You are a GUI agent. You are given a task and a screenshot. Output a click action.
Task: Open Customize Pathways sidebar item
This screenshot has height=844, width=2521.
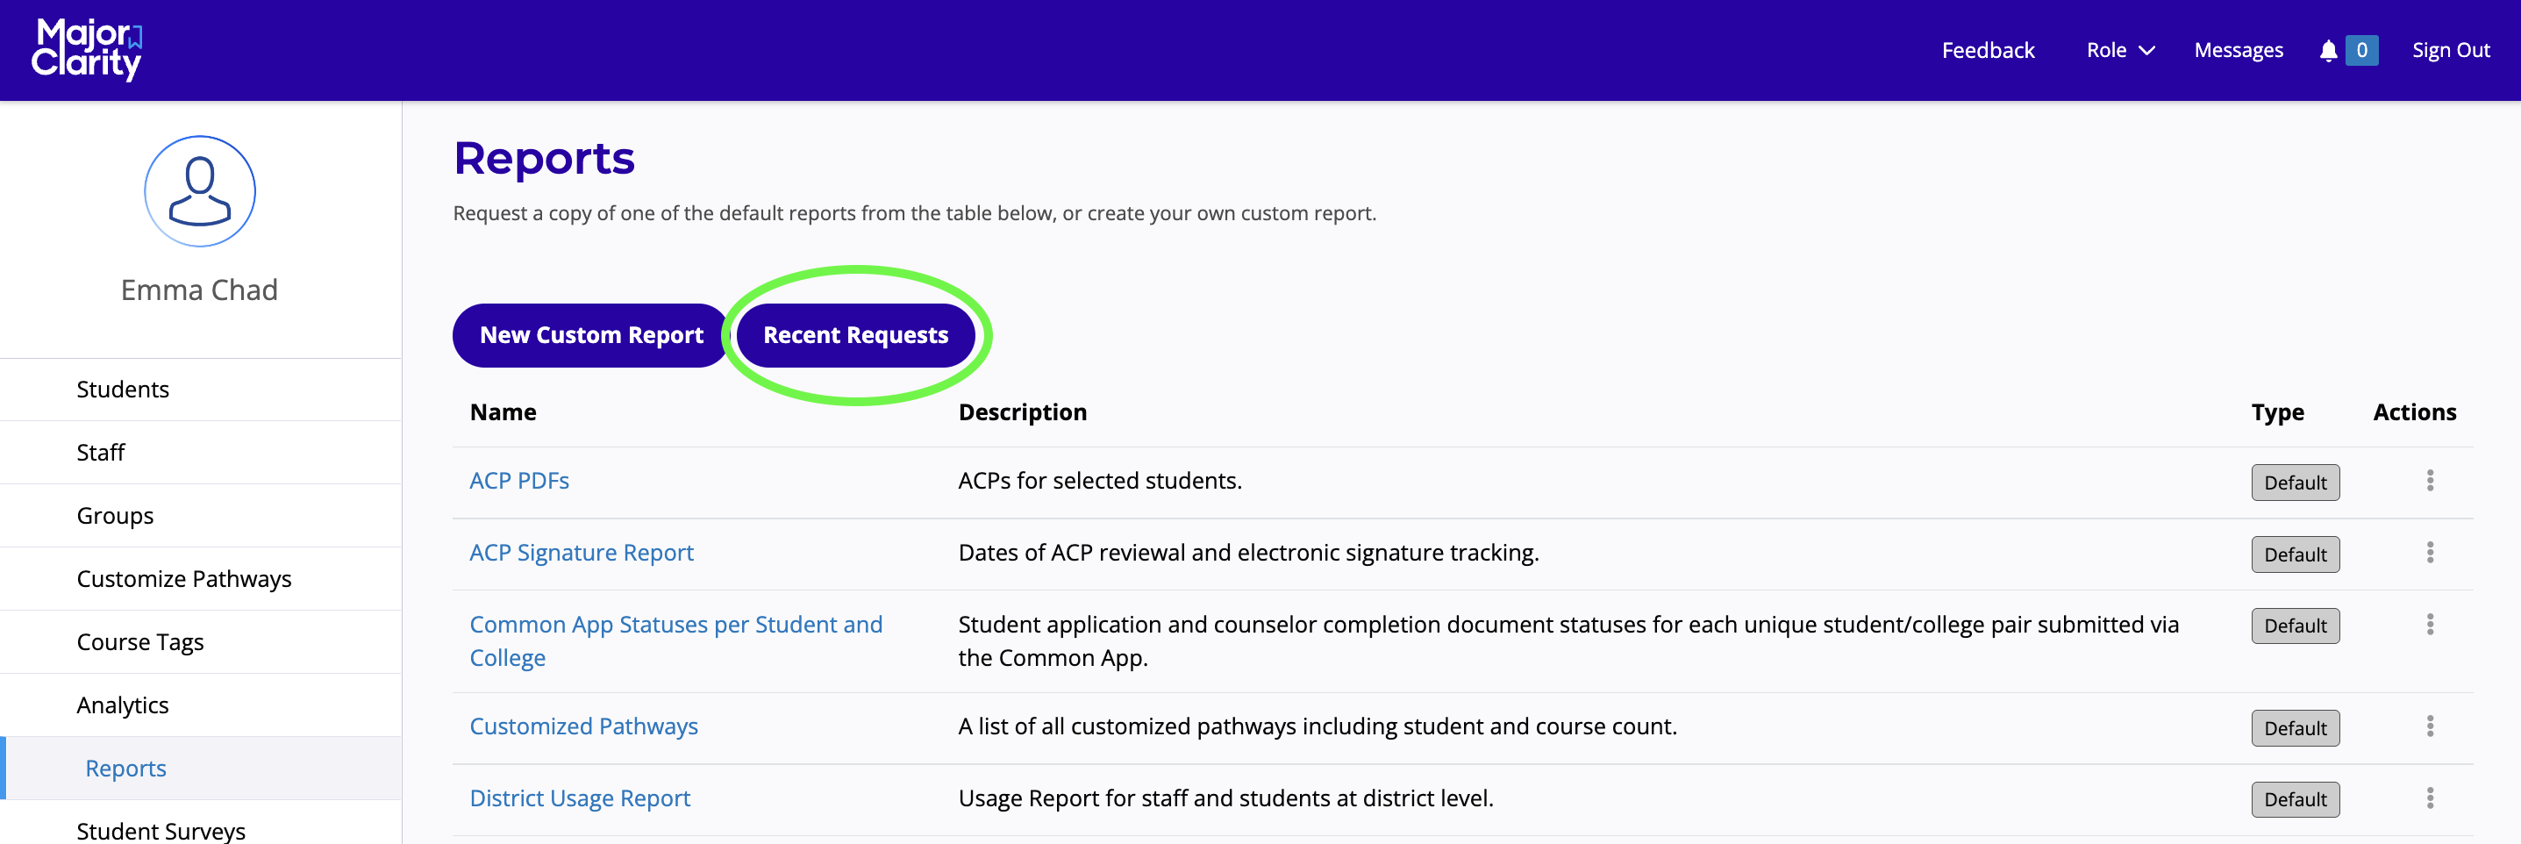184,579
